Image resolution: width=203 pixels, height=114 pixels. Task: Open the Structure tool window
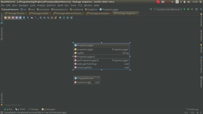[2, 34]
